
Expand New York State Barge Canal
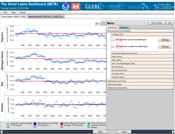click(x=142, y=64)
